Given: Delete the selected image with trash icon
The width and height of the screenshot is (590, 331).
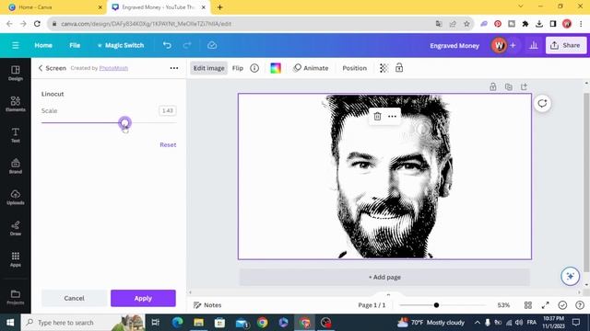Looking at the screenshot, I should 377,117.
